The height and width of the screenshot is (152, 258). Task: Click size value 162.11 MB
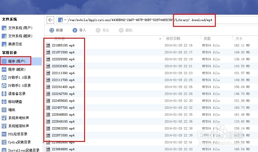coord(242,45)
